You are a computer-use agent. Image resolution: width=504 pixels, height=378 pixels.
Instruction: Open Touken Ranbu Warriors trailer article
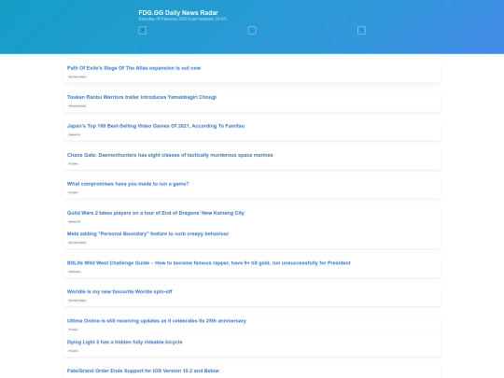click(x=142, y=97)
